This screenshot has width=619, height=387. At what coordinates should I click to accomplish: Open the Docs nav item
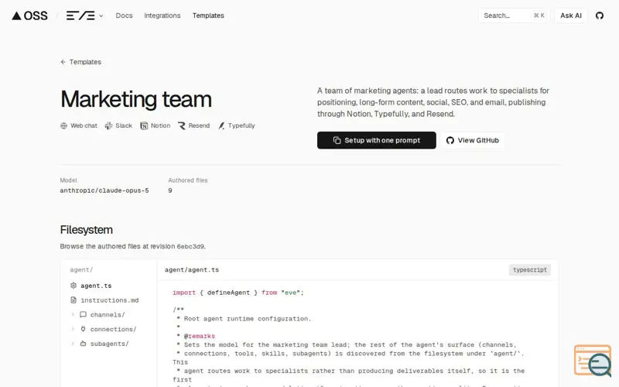124,15
